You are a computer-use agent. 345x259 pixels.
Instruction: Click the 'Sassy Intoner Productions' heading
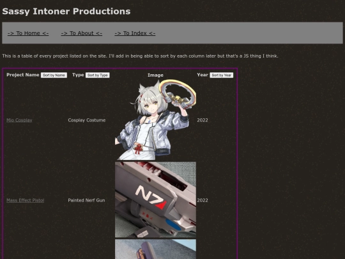66,12
